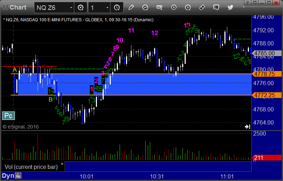Open the GET studies menu
Image resolution: width=283 pixels, height=181 pixels.
pos(159,7)
